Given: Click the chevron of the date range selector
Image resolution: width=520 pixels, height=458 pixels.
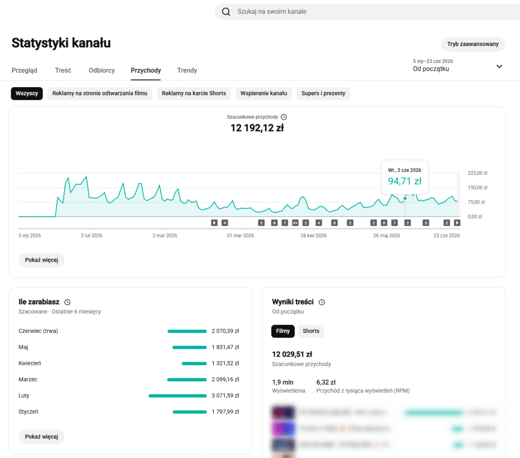Looking at the screenshot, I should 499,66.
